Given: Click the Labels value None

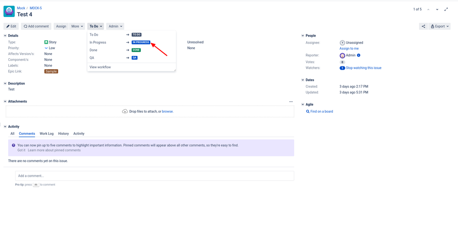Looking at the screenshot, I should [48, 66].
